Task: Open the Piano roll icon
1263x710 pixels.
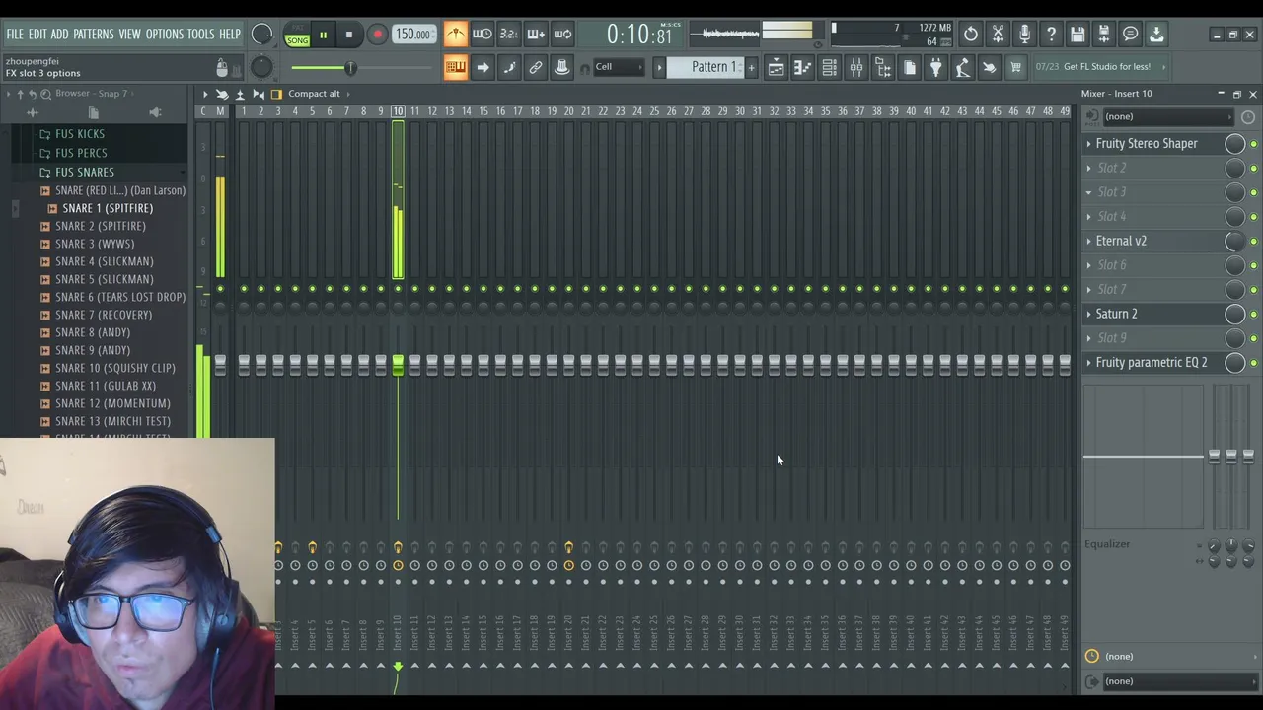Action: (x=802, y=67)
